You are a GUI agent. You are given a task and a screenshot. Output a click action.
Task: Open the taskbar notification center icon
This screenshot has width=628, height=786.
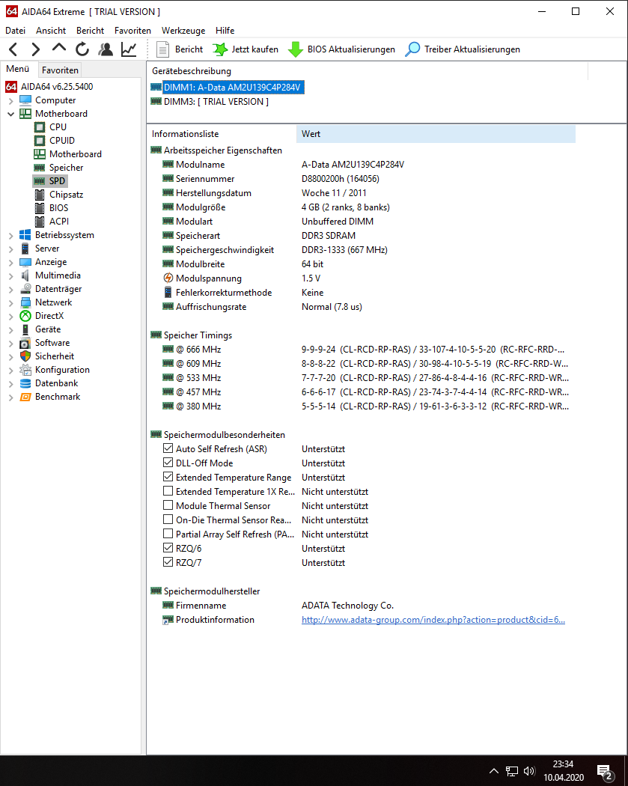pos(606,772)
